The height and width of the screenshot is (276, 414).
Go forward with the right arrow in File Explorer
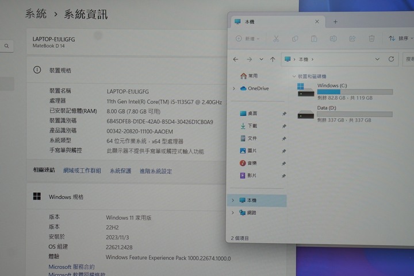pyautogui.click(x=249, y=60)
